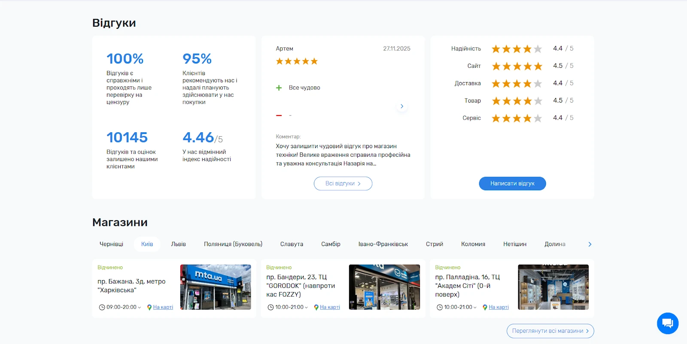Open На карті link for пр. Палладіна
687x344 pixels.
pyautogui.click(x=499, y=307)
